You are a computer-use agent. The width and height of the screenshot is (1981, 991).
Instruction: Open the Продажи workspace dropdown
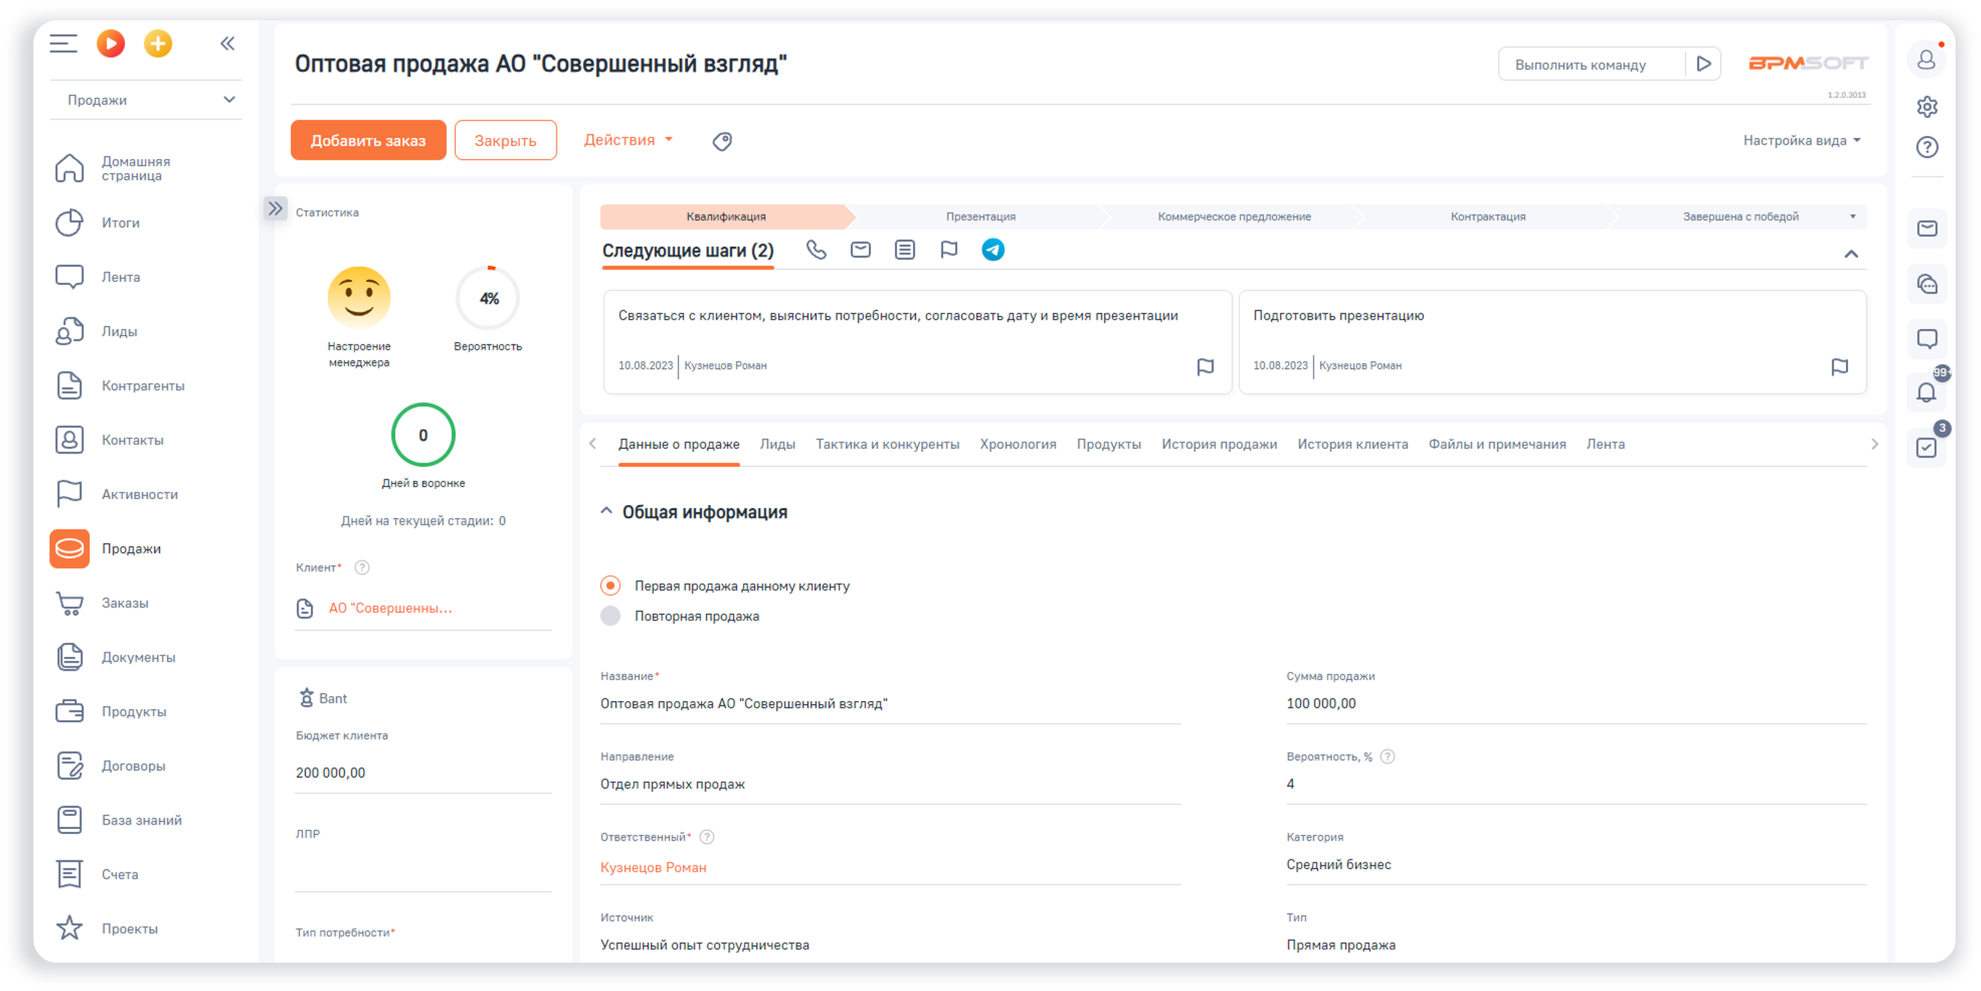(x=146, y=100)
